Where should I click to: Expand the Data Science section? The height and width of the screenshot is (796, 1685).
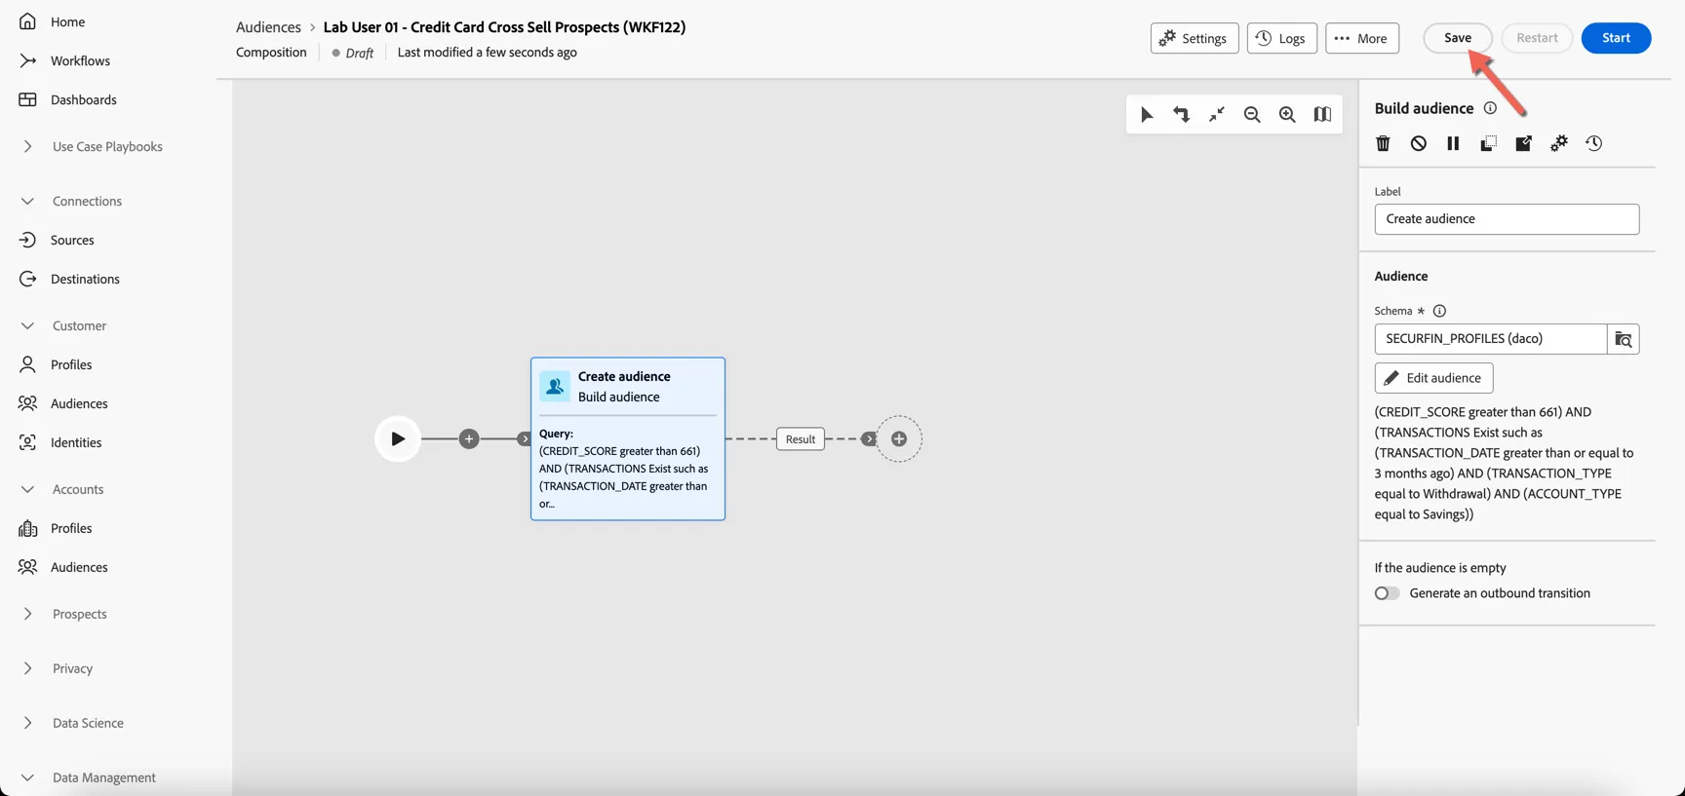coord(27,723)
